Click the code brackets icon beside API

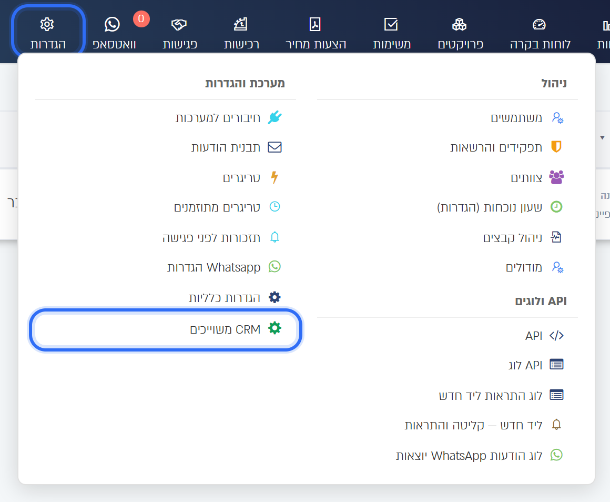coord(556,335)
